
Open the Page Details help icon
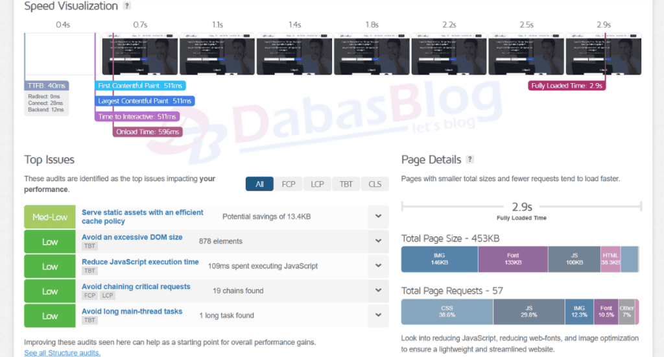point(469,160)
